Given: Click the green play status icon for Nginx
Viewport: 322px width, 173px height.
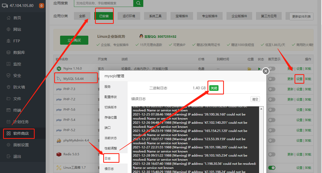Looking at the screenshot, I should pyautogui.click(x=259, y=69).
